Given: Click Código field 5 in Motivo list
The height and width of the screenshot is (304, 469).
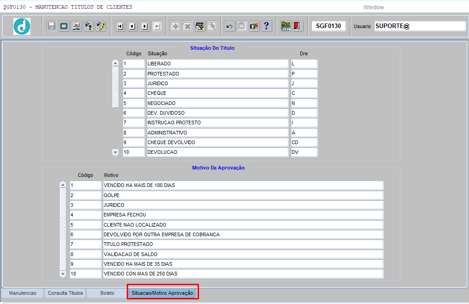Looking at the screenshot, I should [85, 225].
